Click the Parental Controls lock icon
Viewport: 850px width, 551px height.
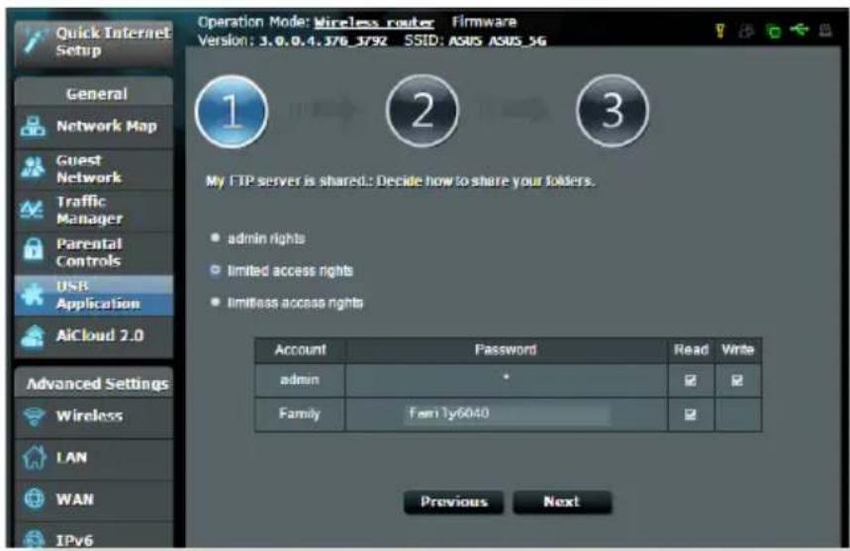33,249
